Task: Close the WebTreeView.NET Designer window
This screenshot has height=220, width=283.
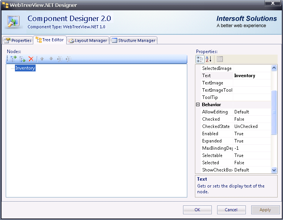Action: tap(273, 3)
